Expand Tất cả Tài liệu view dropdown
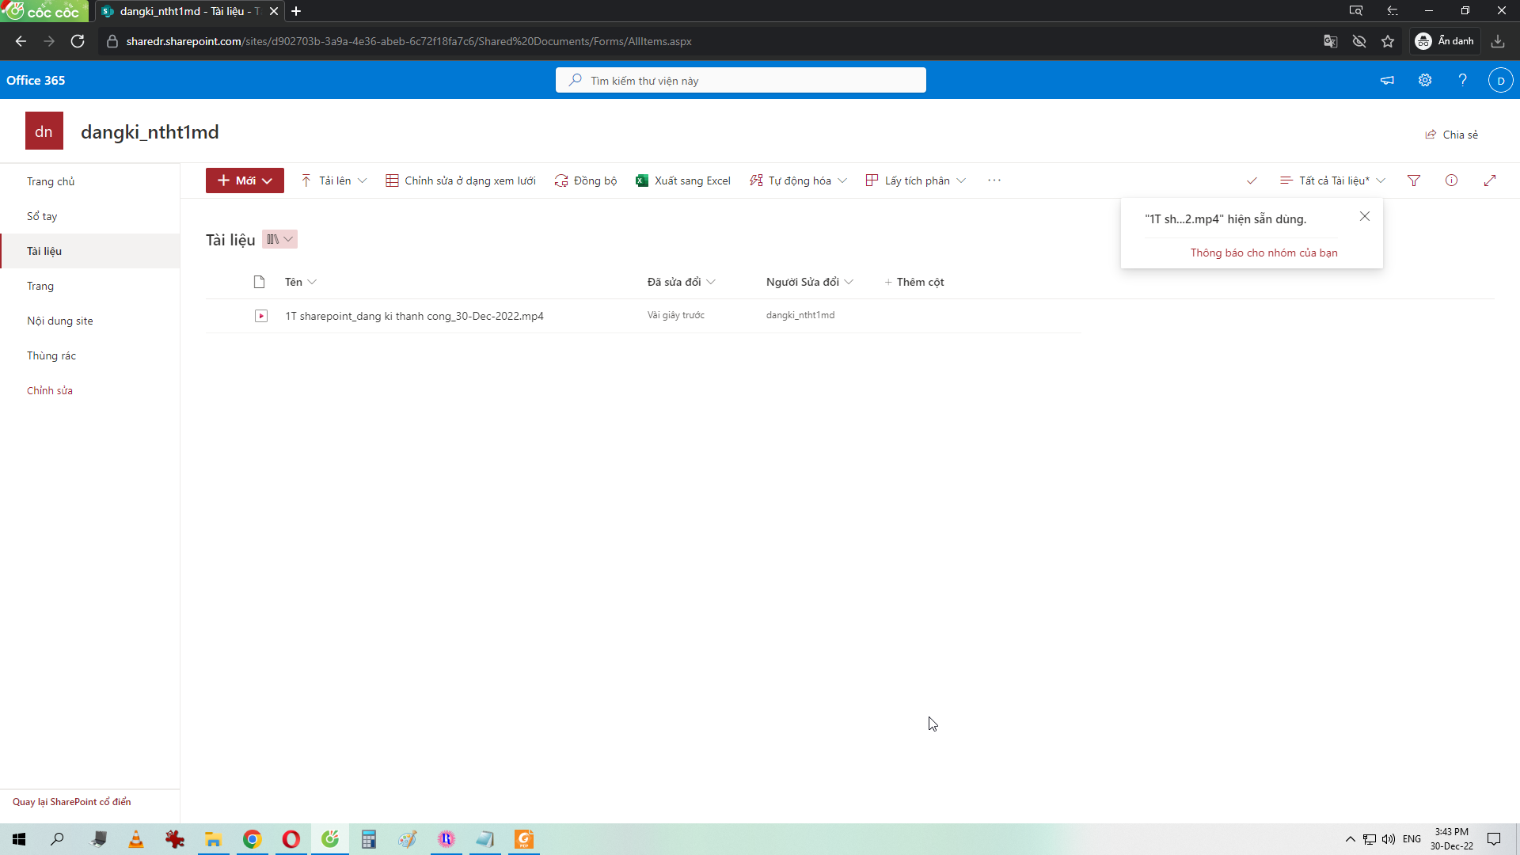Viewport: 1520px width, 855px height. click(x=1333, y=180)
